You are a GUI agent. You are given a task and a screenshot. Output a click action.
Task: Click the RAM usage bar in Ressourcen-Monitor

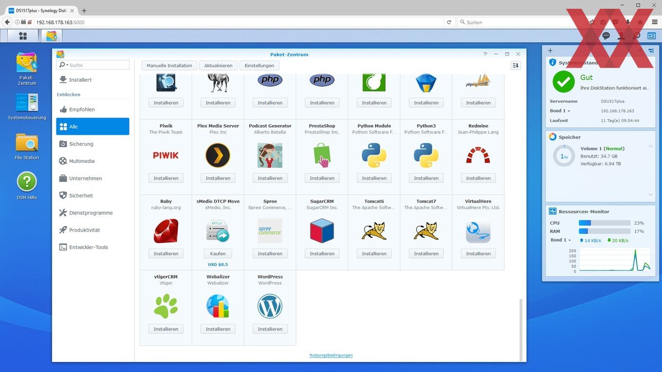pos(605,231)
